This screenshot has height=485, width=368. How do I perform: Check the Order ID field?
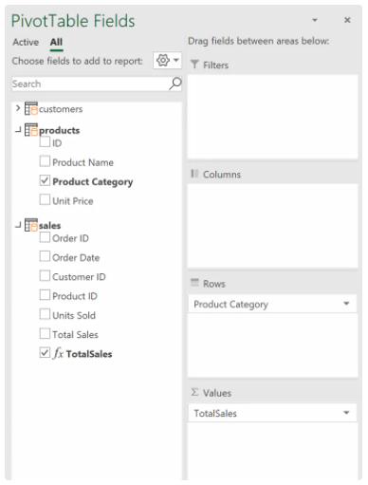pyautogui.click(x=45, y=237)
